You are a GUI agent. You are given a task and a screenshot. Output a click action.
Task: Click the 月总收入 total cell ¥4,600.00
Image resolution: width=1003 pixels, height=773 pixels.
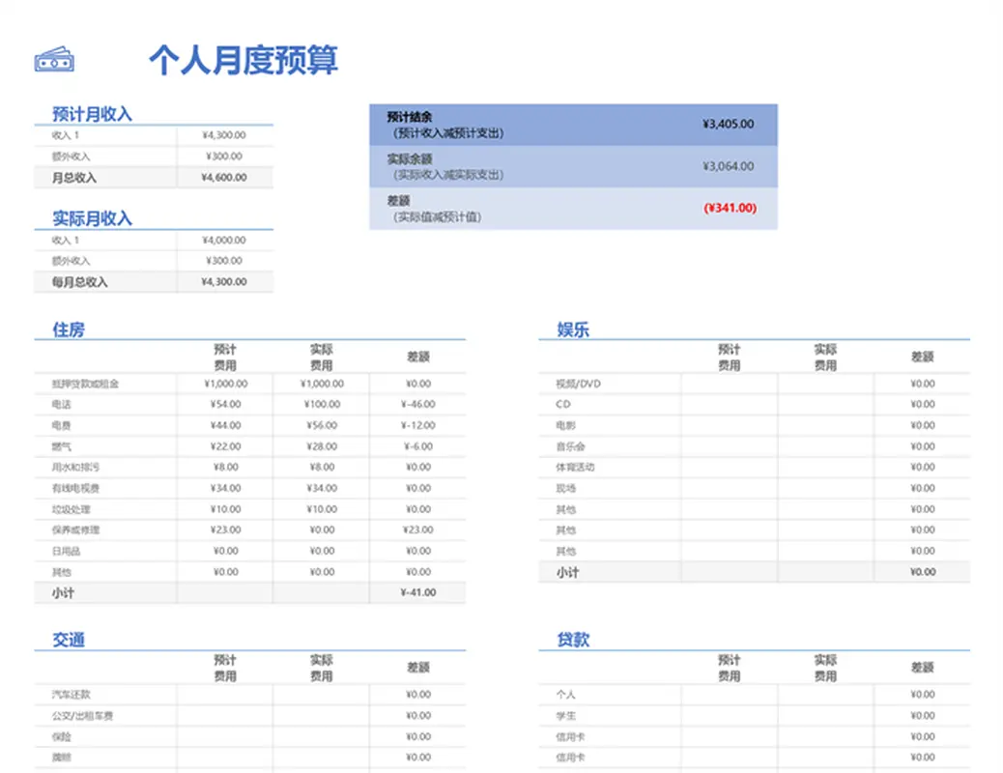[224, 178]
